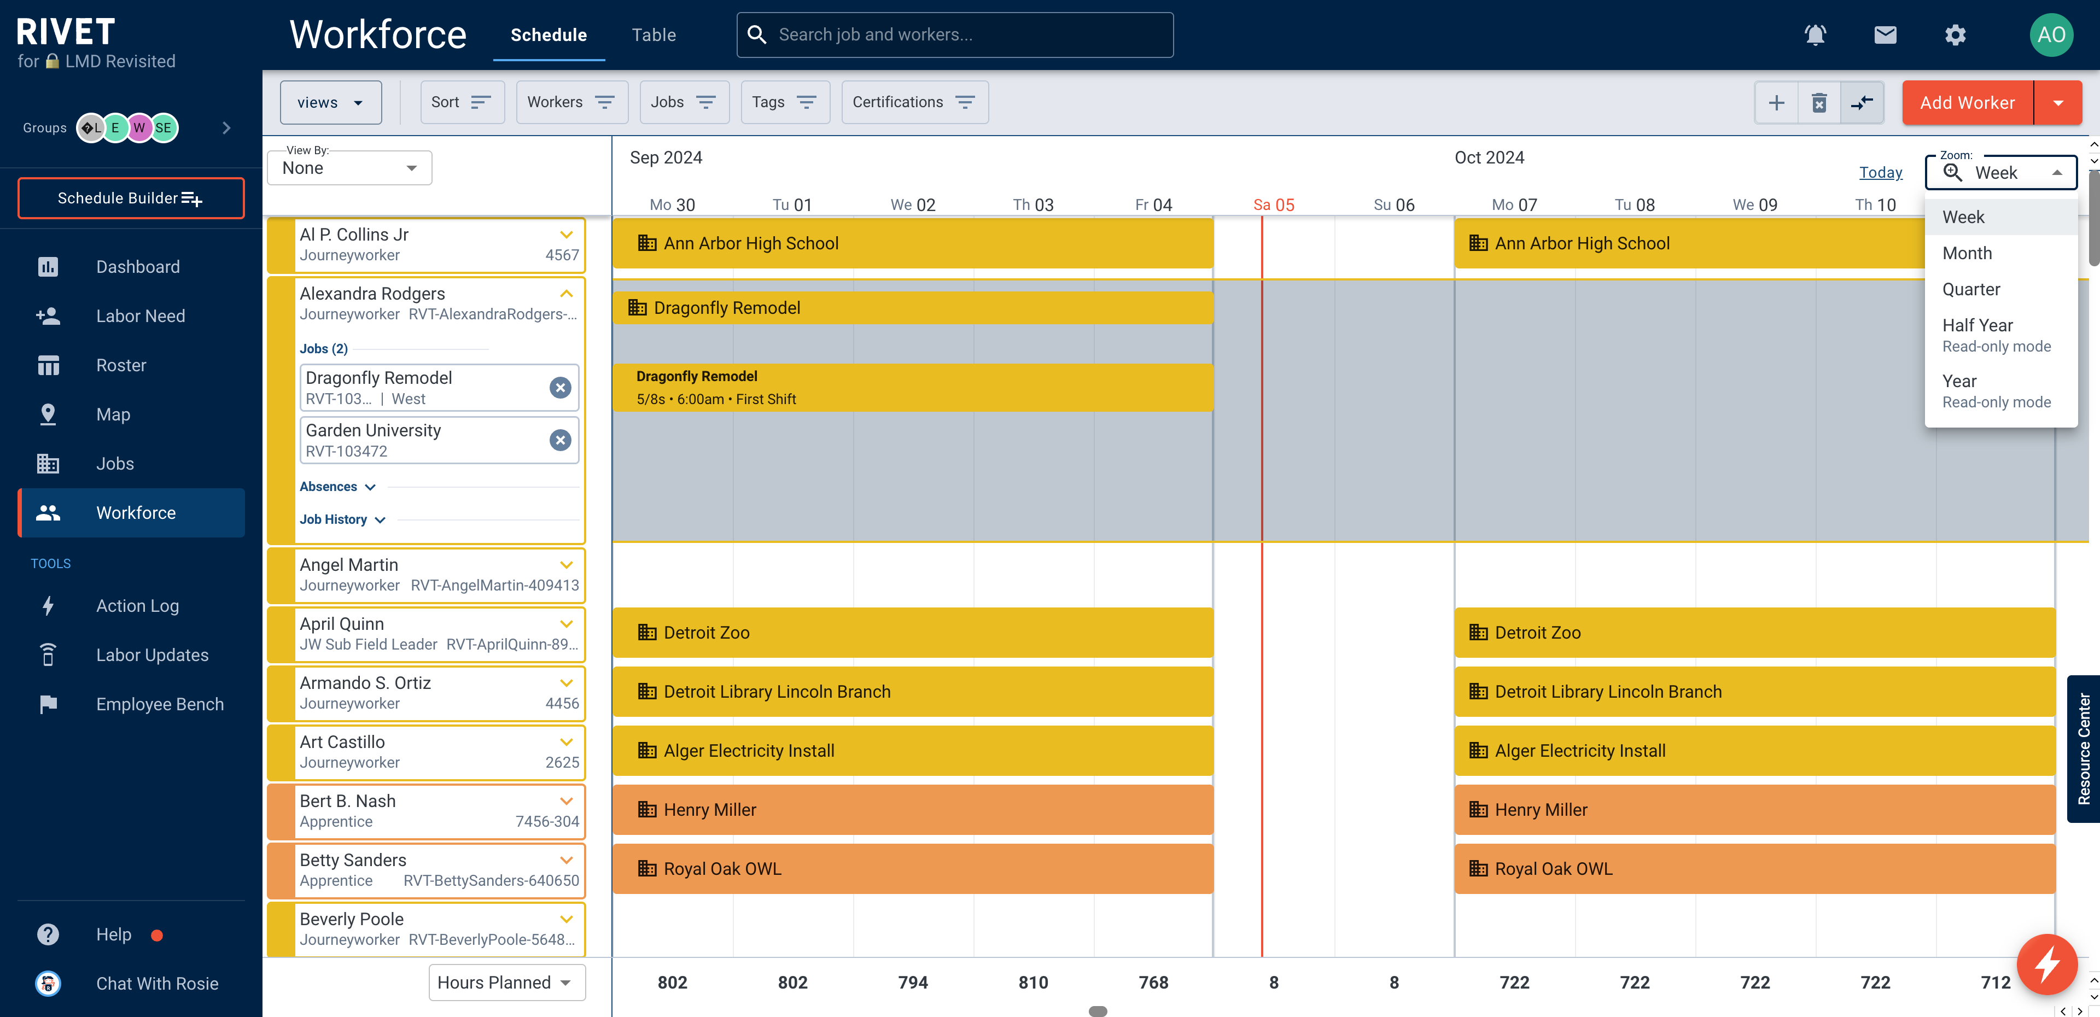Click the plus icon in the toolbar
The image size is (2100, 1017).
point(1776,103)
